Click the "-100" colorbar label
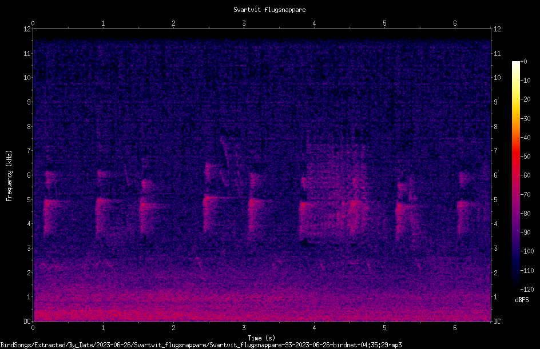 [527, 251]
